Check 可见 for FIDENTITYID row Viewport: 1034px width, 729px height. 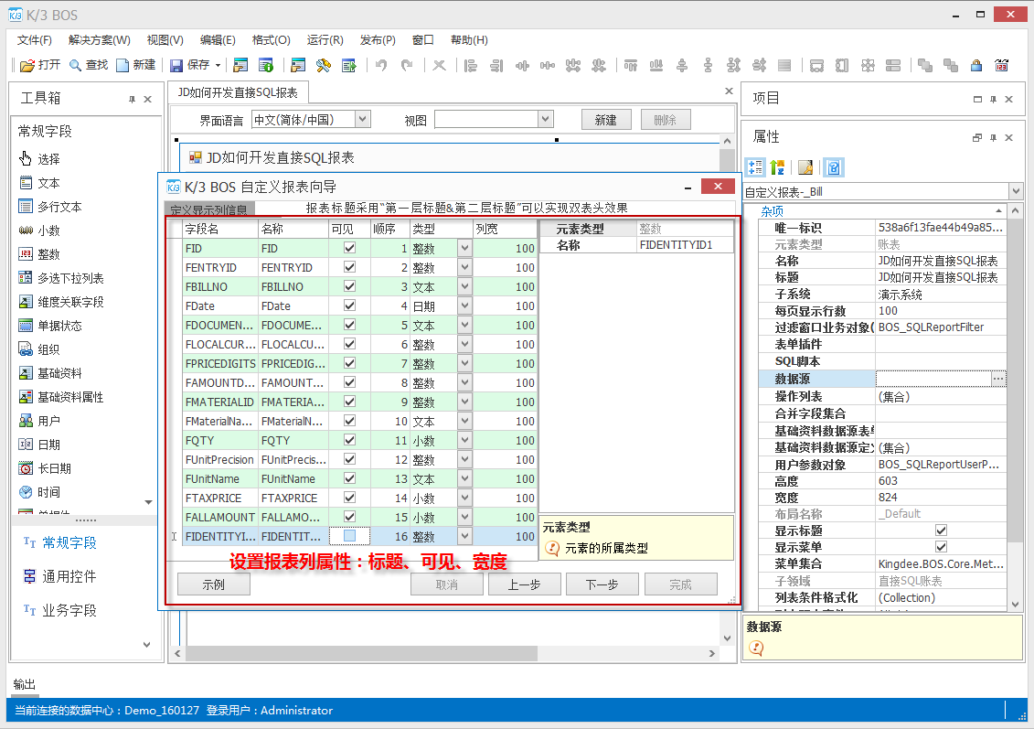point(349,536)
